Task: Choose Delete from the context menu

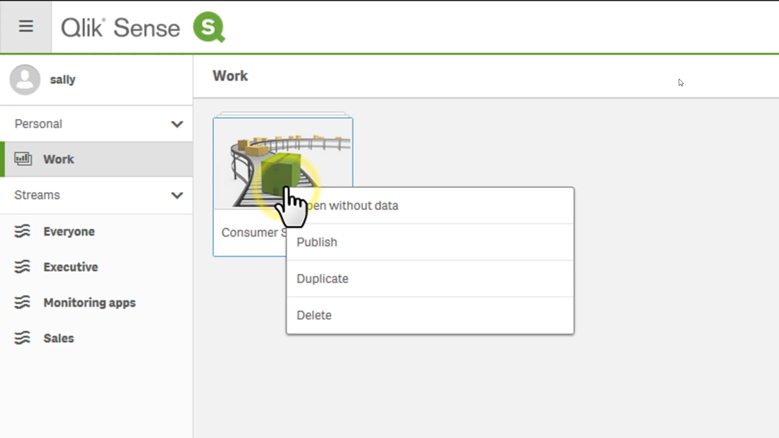Action: click(430, 315)
